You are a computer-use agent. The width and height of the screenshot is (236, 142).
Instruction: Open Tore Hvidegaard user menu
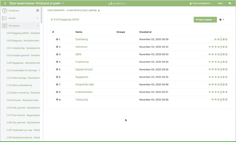[x=201, y=3]
